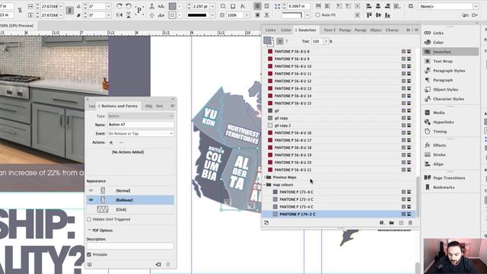Click the button Name field

pyautogui.click(x=141, y=125)
